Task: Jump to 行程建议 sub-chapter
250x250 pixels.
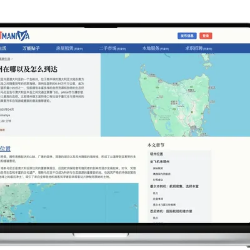Action: click(158, 179)
